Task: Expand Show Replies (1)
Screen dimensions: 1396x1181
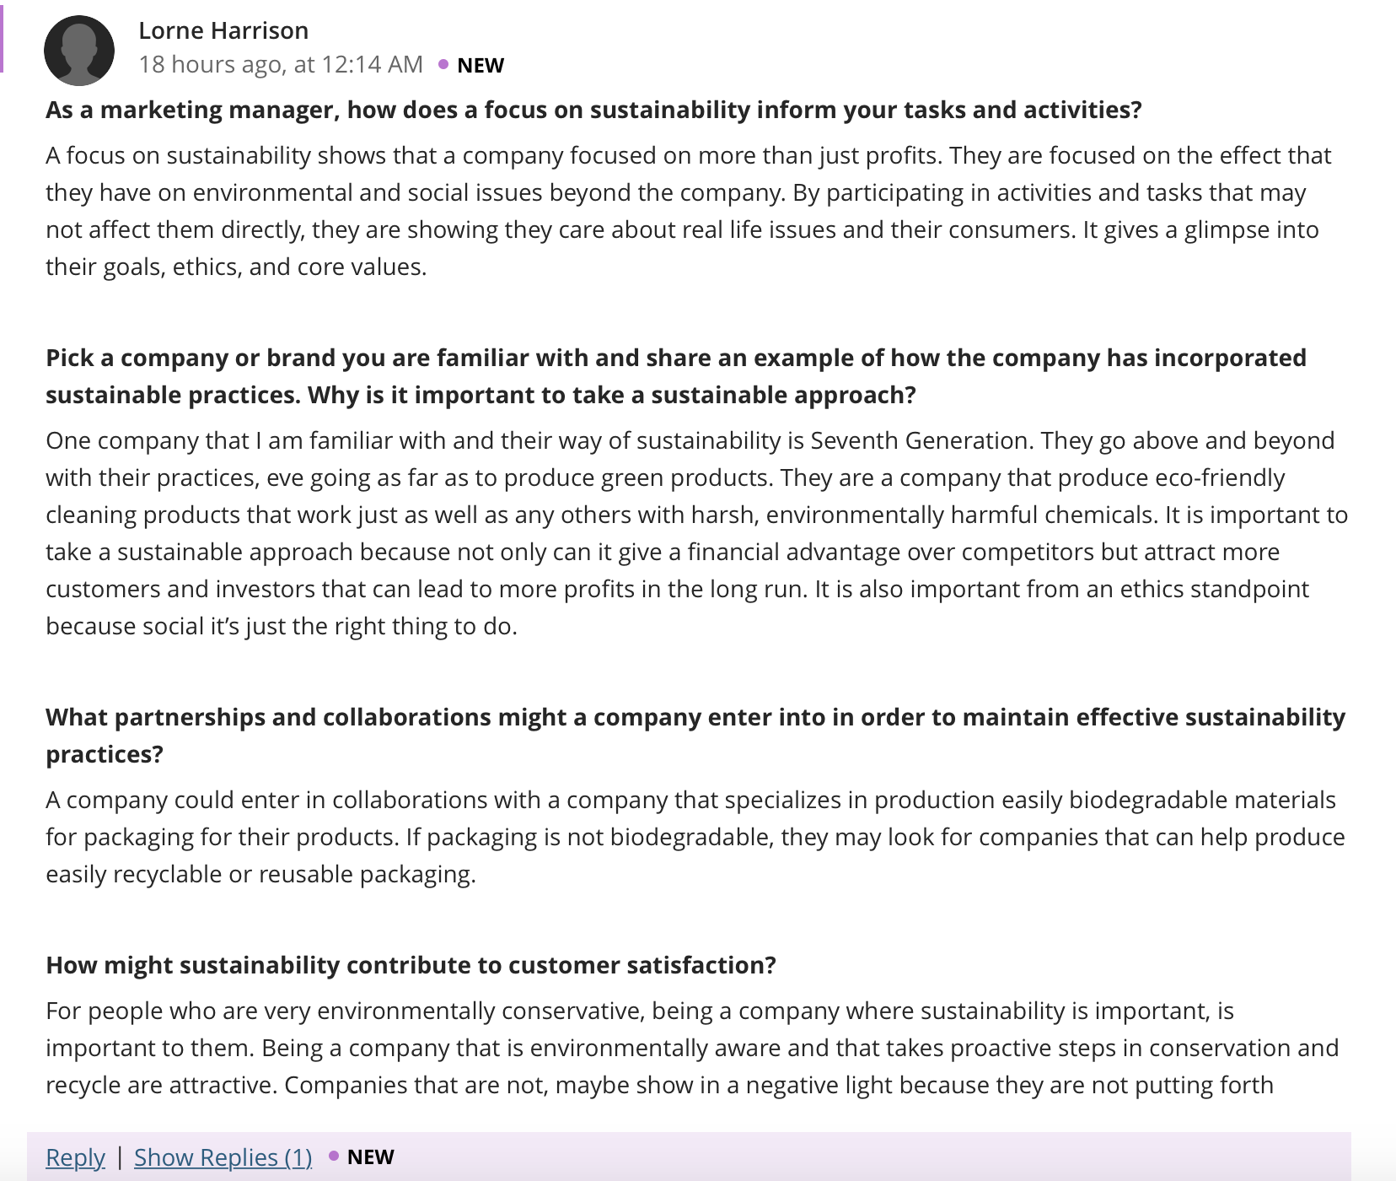Action: click(x=223, y=1157)
